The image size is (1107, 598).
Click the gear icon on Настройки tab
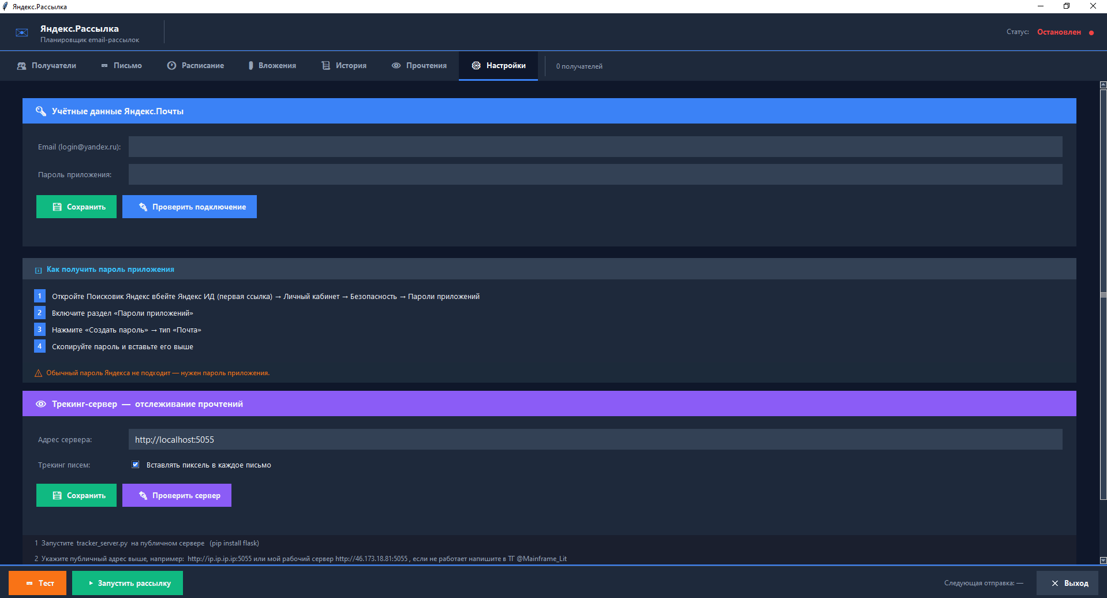click(476, 66)
